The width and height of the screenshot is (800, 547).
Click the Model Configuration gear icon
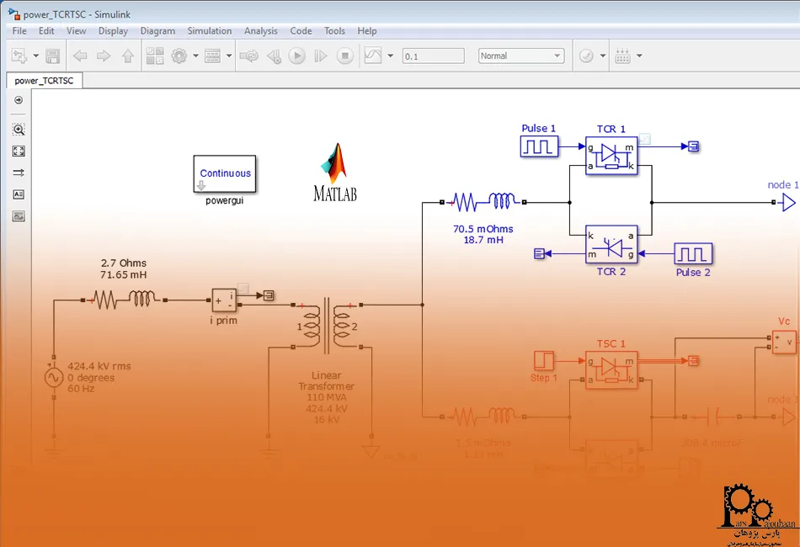pos(179,56)
